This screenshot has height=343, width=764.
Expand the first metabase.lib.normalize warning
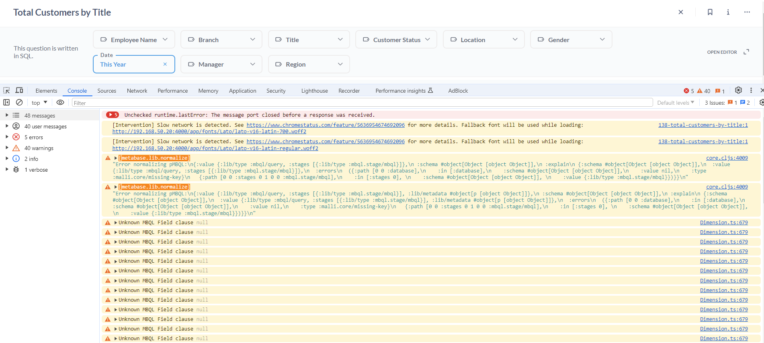pos(116,158)
